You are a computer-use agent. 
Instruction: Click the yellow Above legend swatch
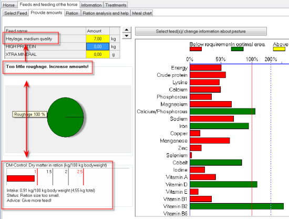point(279,49)
